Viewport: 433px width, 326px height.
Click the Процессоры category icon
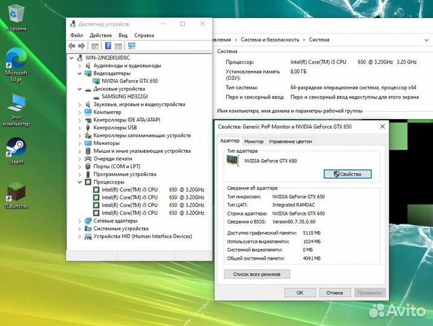tap(88, 182)
